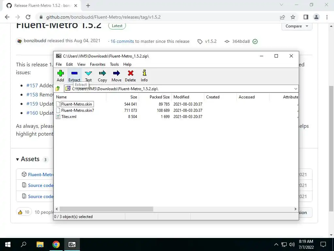Screen dimensions: 334x251
Task: Click Chrome's back navigation arrow
Action: (x=7, y=17)
